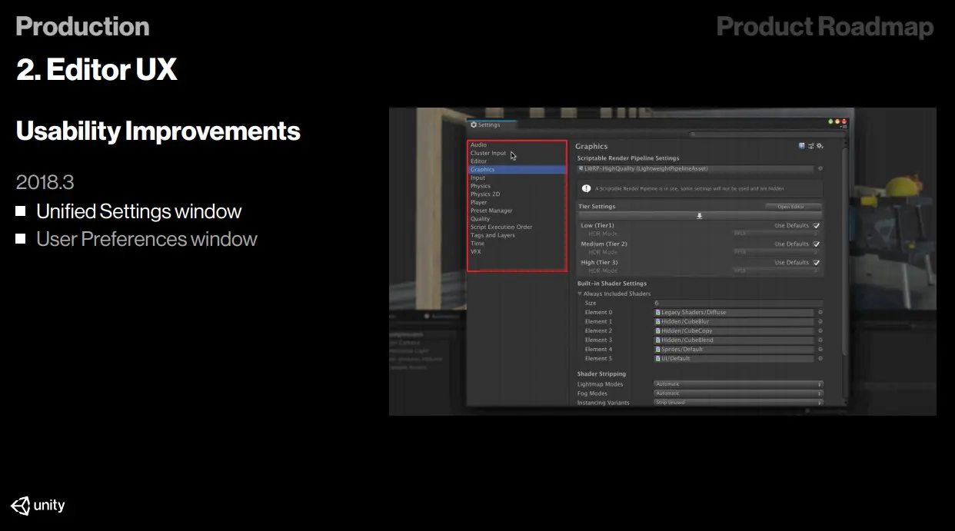The width and height of the screenshot is (955, 531).
Task: Click the download arrow platform tab in Tier Settings
Action: pos(700,216)
